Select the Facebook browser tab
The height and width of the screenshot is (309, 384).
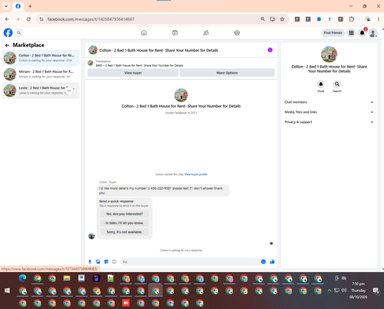[x=18, y=6]
